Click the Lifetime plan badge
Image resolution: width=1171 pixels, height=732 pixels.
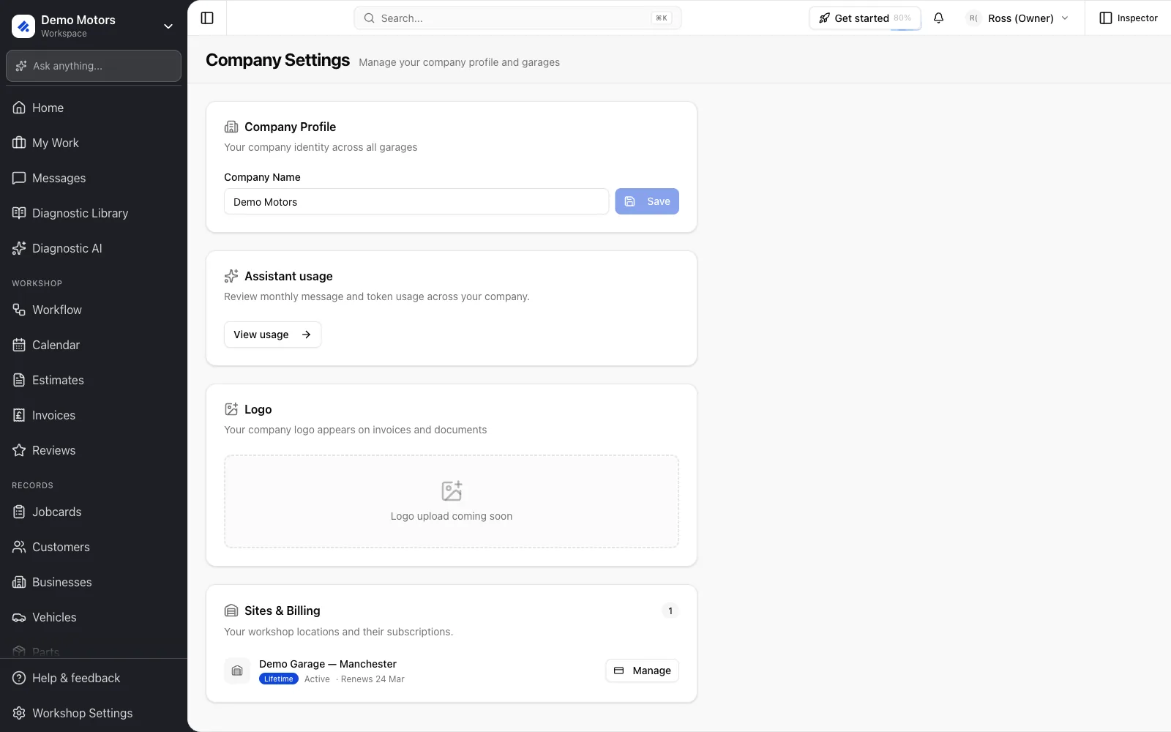[x=279, y=679]
